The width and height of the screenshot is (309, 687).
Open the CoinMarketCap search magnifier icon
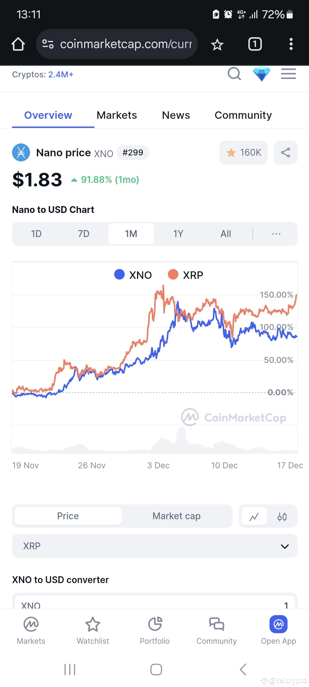coord(234,74)
